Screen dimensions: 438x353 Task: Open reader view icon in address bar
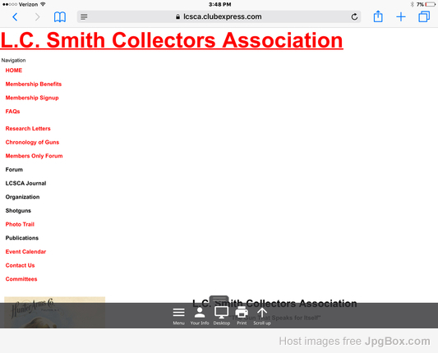click(84, 17)
